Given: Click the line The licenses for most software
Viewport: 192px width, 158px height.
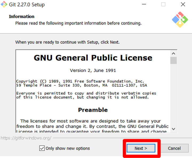Looking at the screenshot, I should point(90,121).
